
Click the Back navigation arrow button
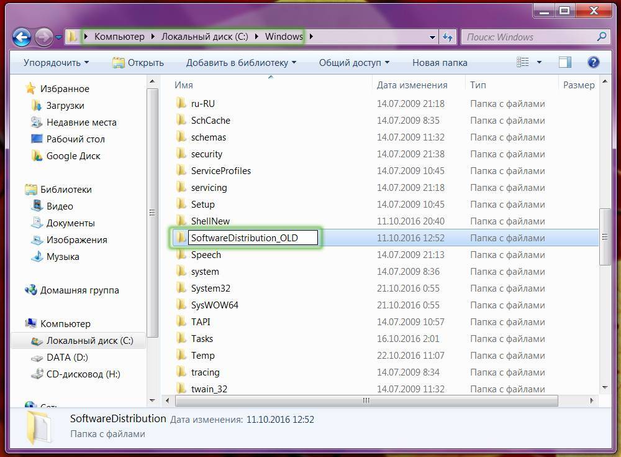[x=22, y=37]
